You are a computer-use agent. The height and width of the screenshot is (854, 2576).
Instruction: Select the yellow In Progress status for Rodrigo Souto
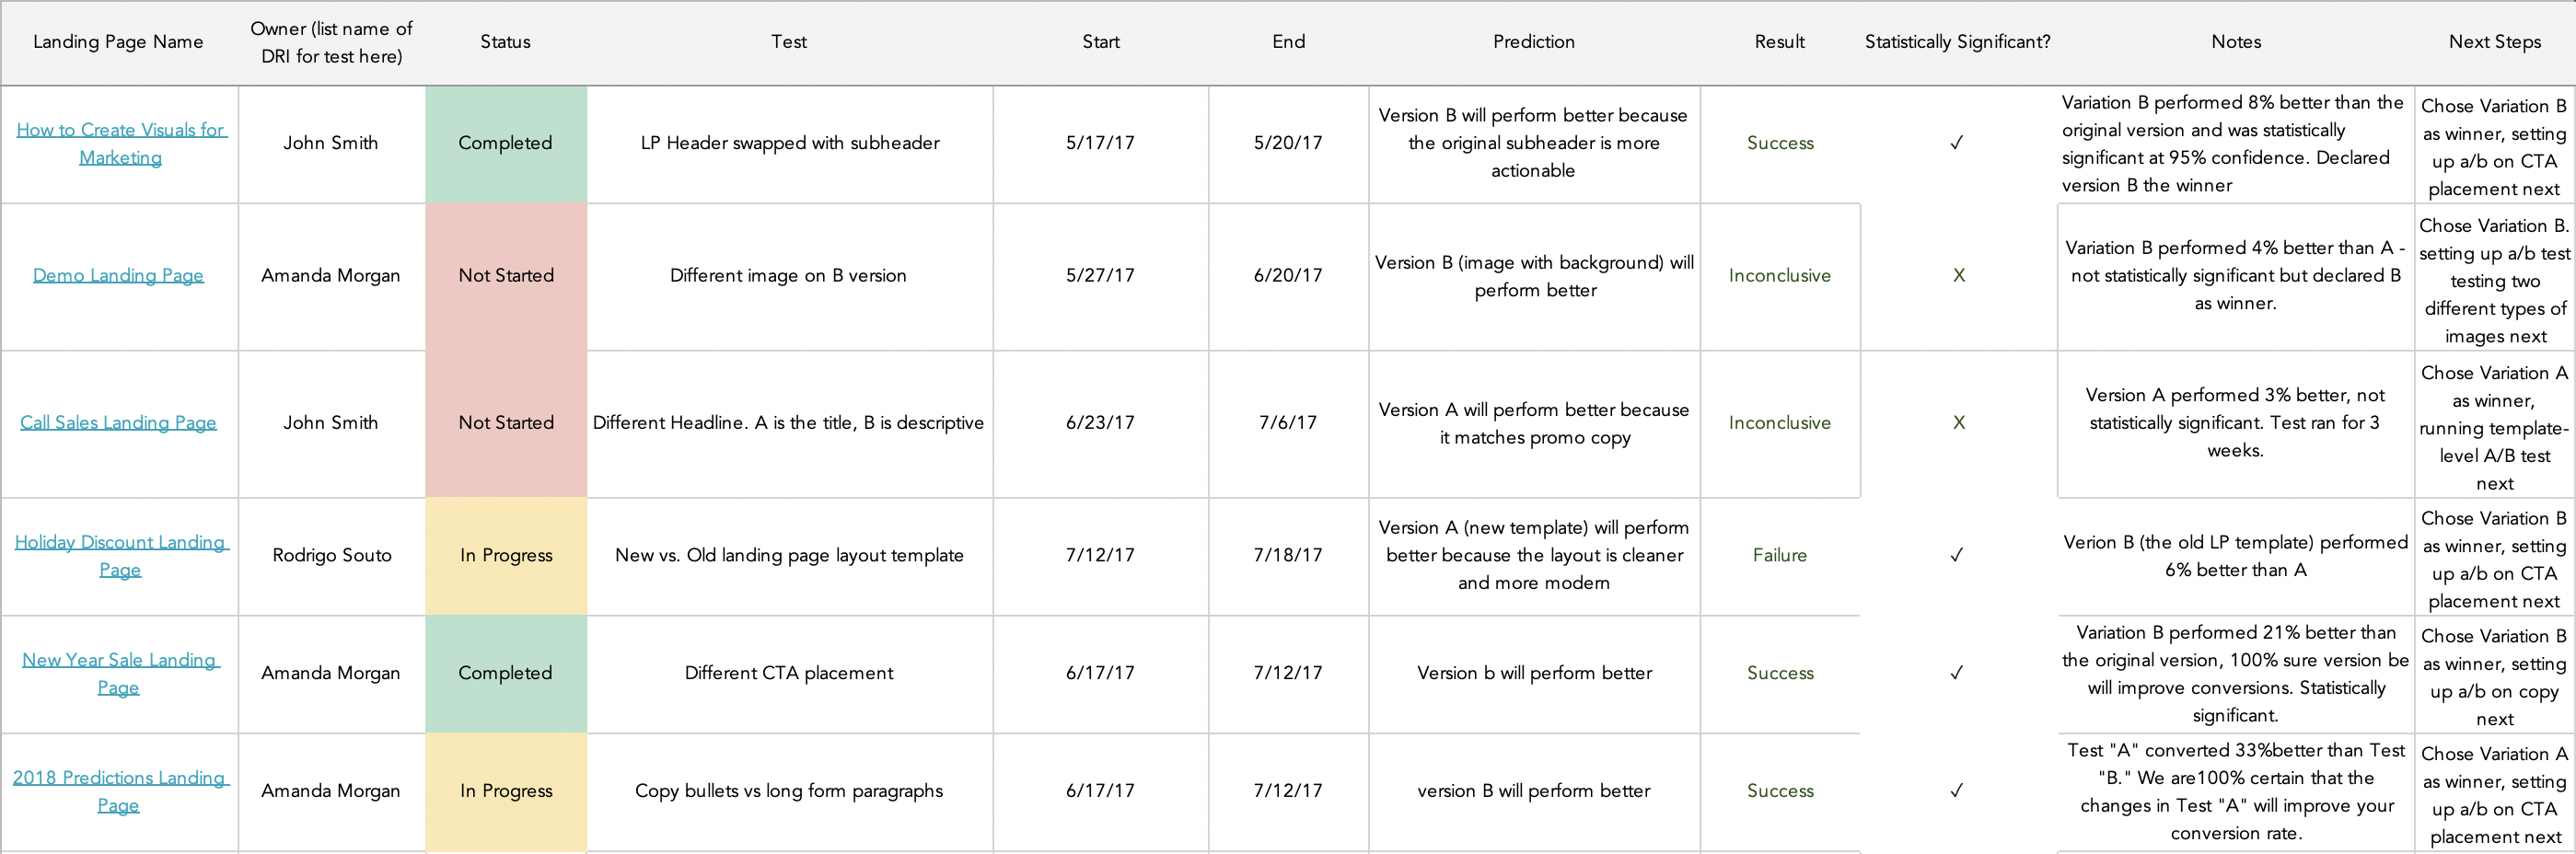[x=506, y=556]
